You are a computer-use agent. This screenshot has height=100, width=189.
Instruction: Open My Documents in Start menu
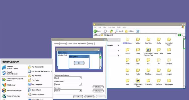point(36,67)
